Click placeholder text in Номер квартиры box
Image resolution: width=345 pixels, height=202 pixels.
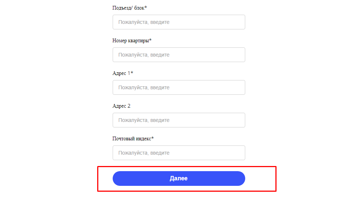click(144, 55)
